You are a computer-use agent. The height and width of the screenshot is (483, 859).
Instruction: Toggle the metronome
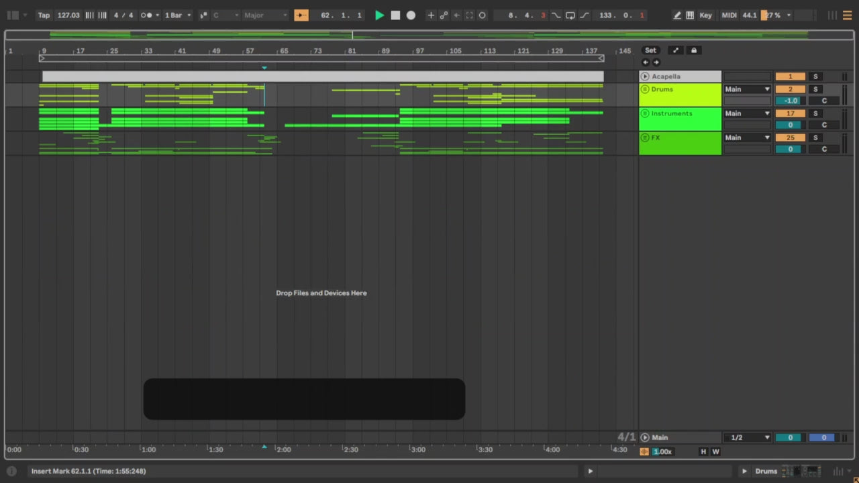[x=148, y=15]
